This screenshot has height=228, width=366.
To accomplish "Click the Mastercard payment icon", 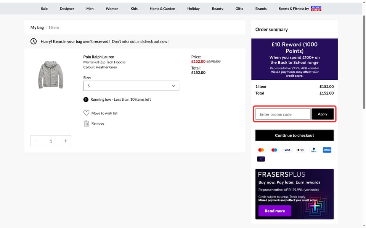I will pos(261,150).
